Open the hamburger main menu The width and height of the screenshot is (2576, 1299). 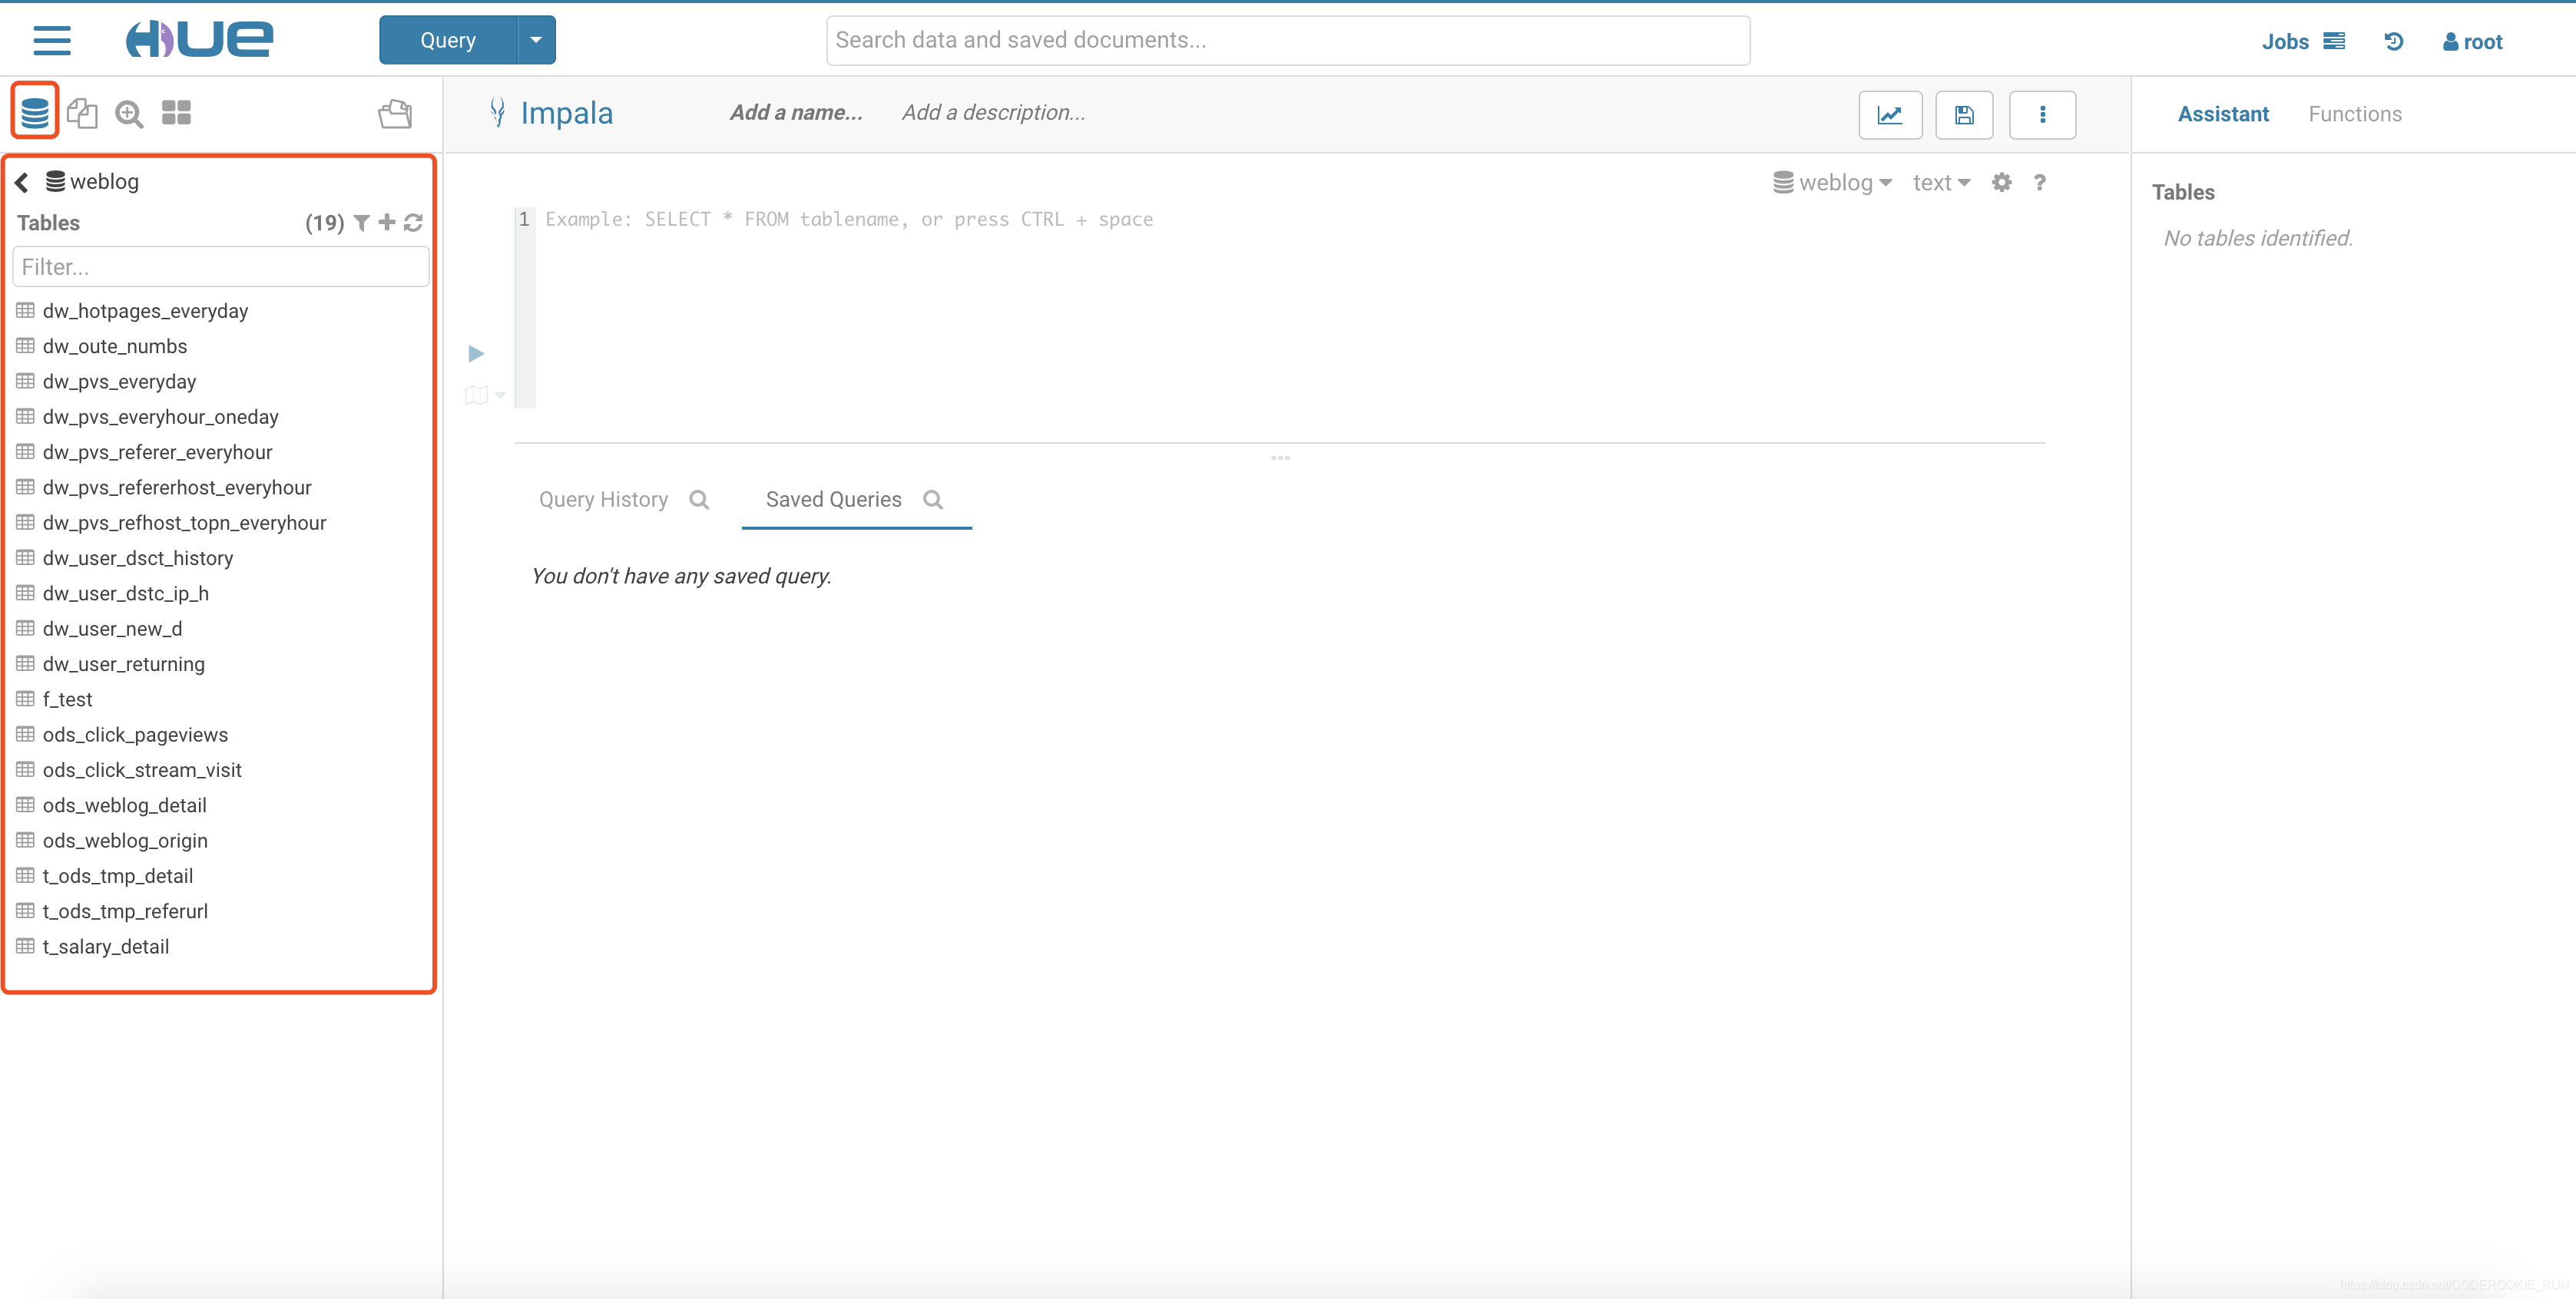coord(52,40)
